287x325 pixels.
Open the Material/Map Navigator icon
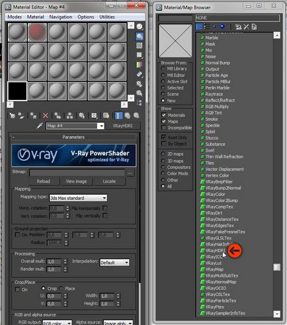point(140,103)
